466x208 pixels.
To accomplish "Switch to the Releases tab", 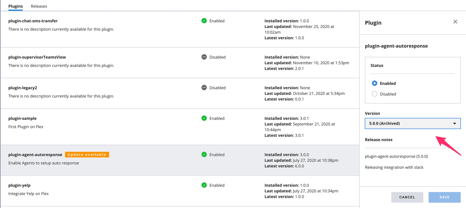I will pos(39,6).
